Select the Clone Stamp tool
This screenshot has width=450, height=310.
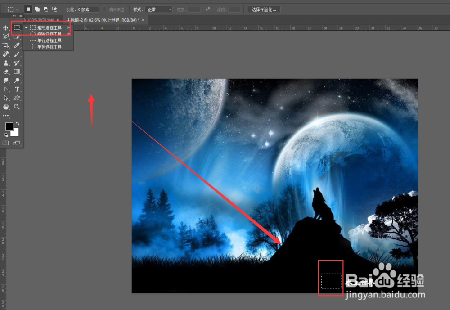(x=5, y=63)
